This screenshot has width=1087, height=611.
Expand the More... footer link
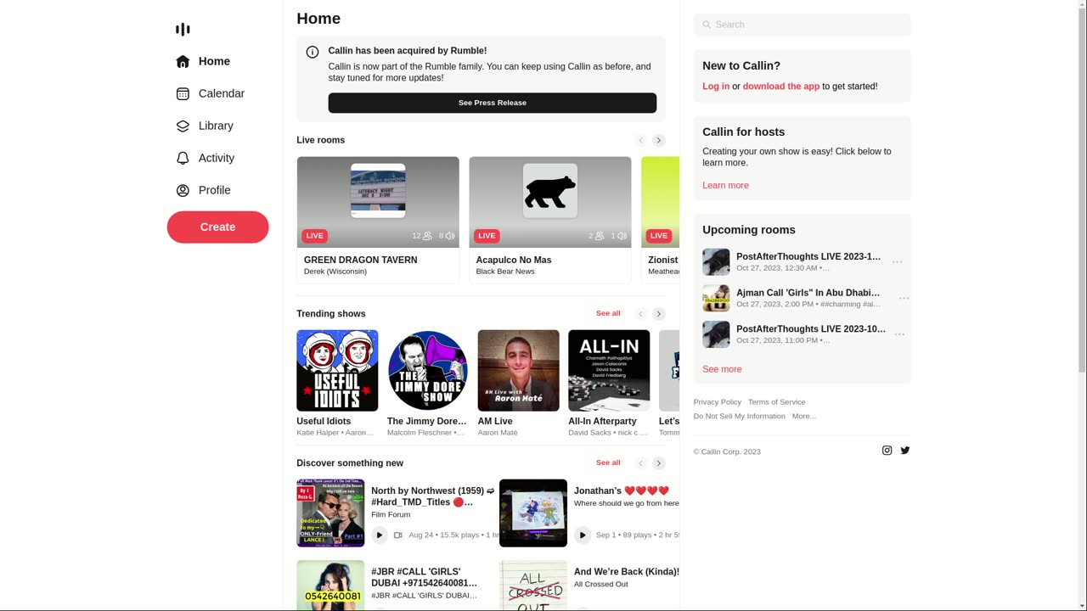point(804,417)
